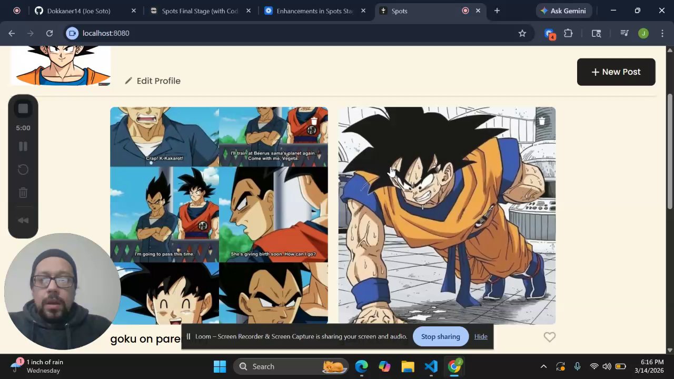
Task: Click Stop sharing in Loom banner
Action: coord(441,336)
